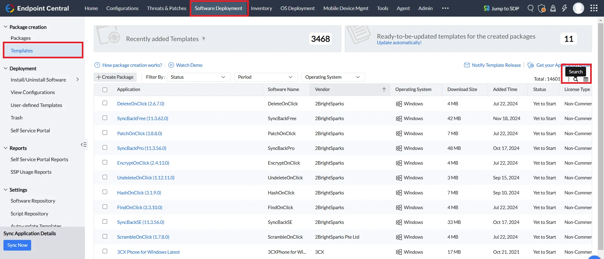Open the column chooser table icon
Image resolution: width=604 pixels, height=259 pixels.
click(x=586, y=79)
